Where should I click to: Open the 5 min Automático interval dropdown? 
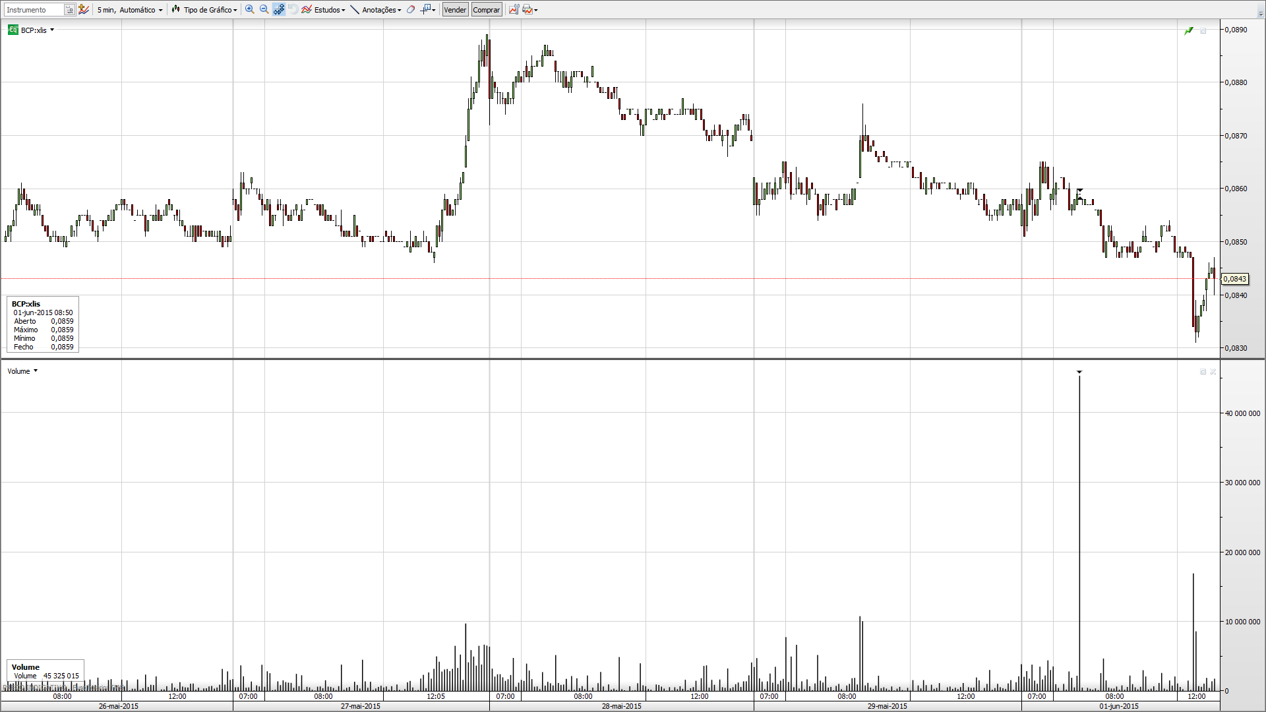coord(130,10)
